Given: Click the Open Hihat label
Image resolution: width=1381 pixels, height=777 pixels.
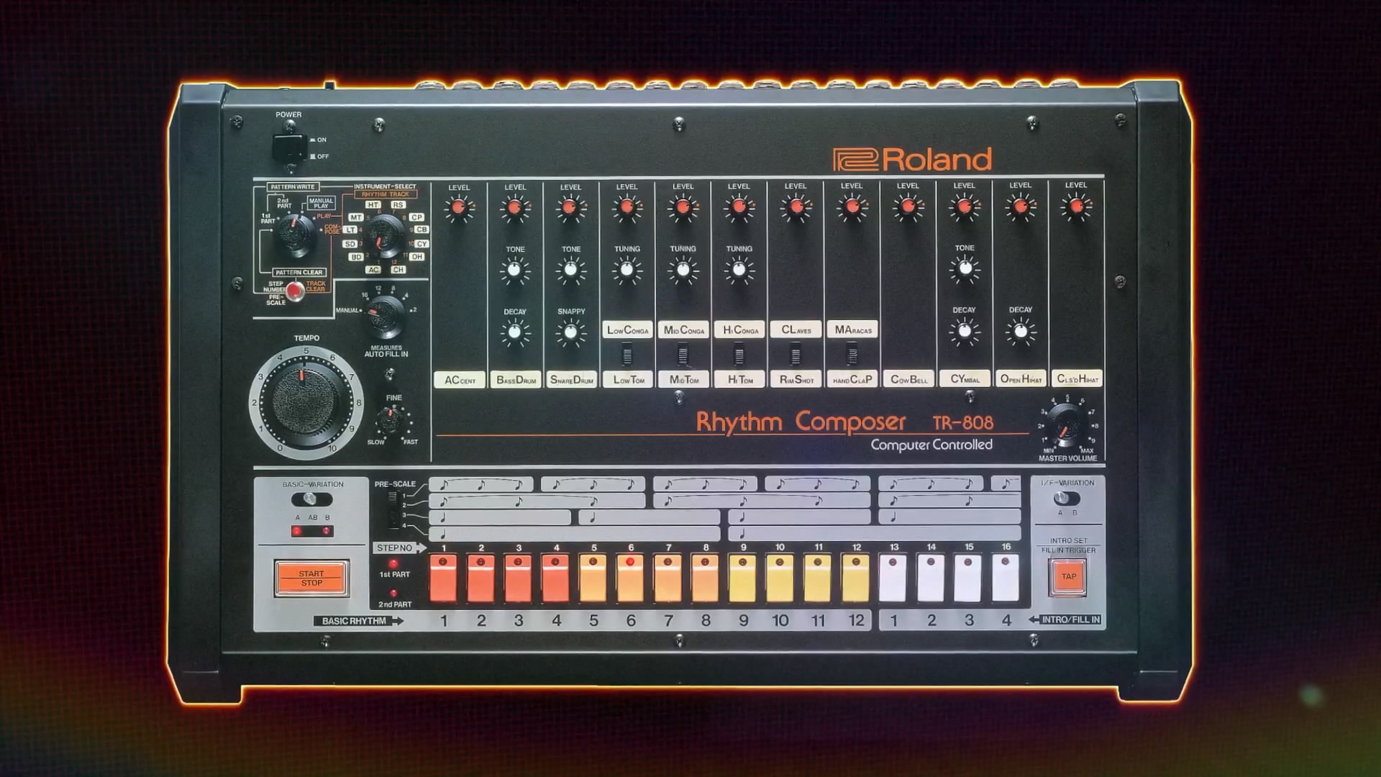Looking at the screenshot, I should (x=1021, y=378).
